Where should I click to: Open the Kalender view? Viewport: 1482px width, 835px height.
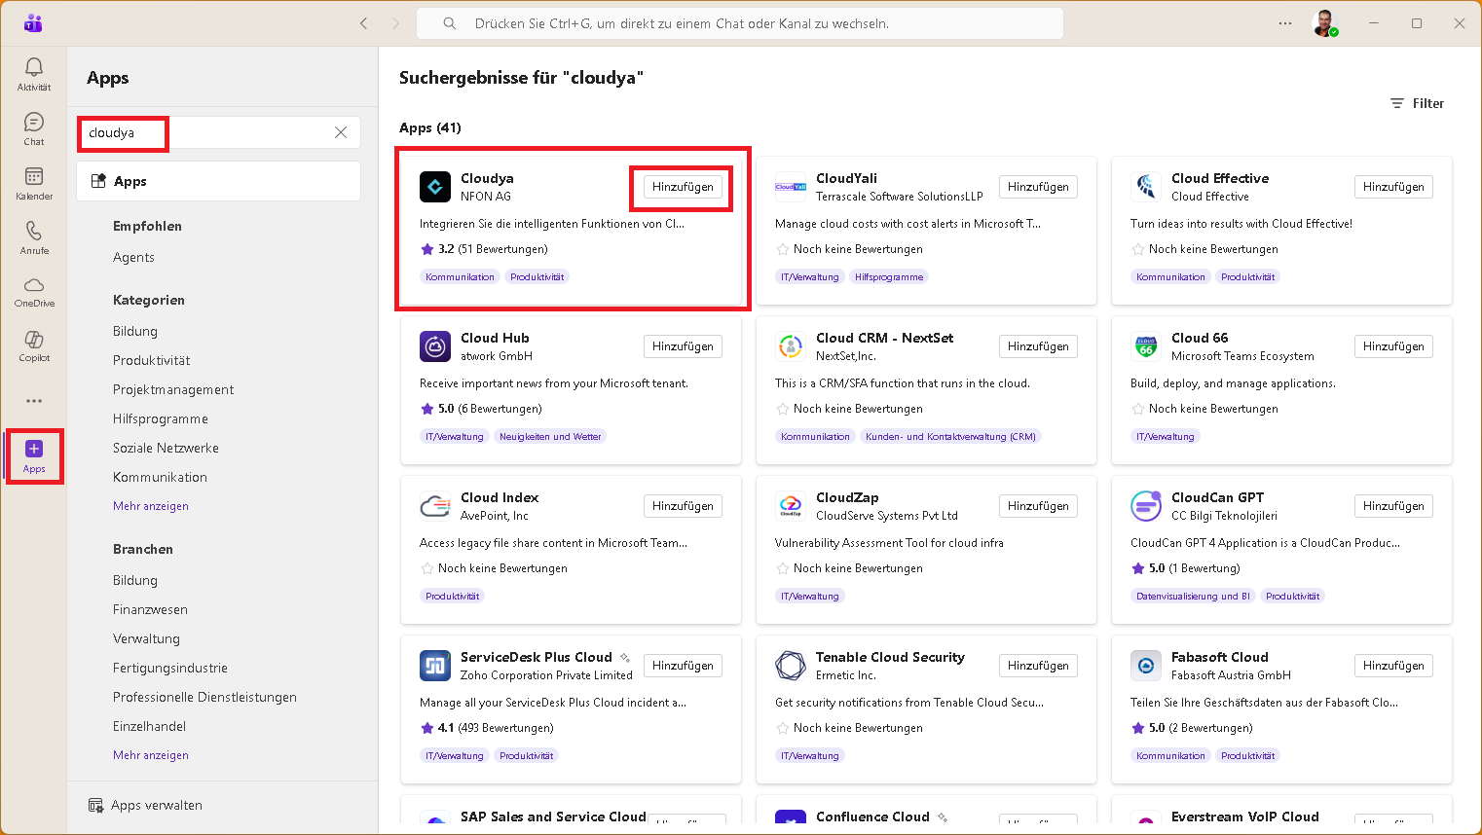coord(34,182)
